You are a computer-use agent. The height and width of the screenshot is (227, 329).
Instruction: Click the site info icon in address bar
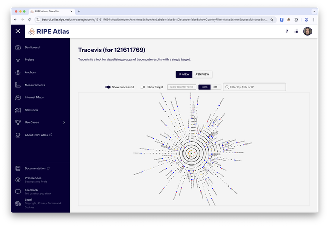point(38,19)
